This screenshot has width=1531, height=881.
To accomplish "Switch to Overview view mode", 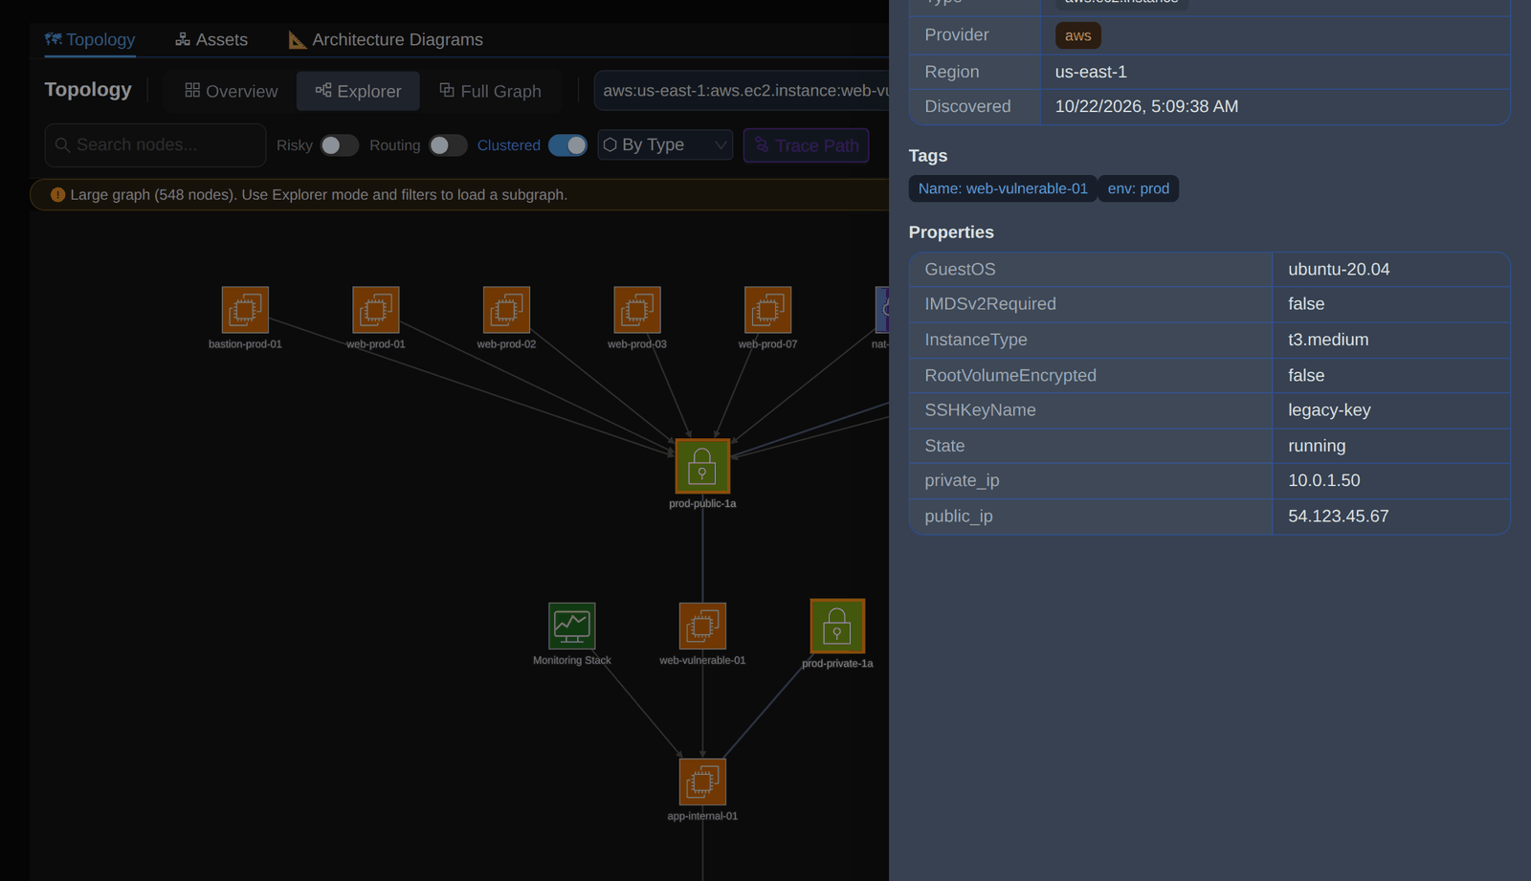I will pos(231,91).
